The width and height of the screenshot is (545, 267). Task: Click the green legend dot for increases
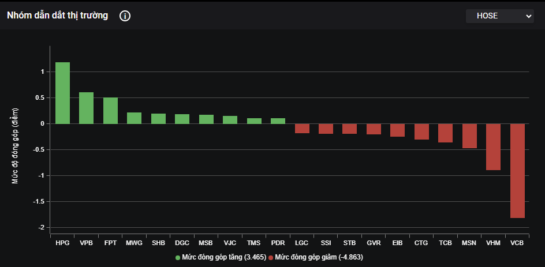pos(178,257)
